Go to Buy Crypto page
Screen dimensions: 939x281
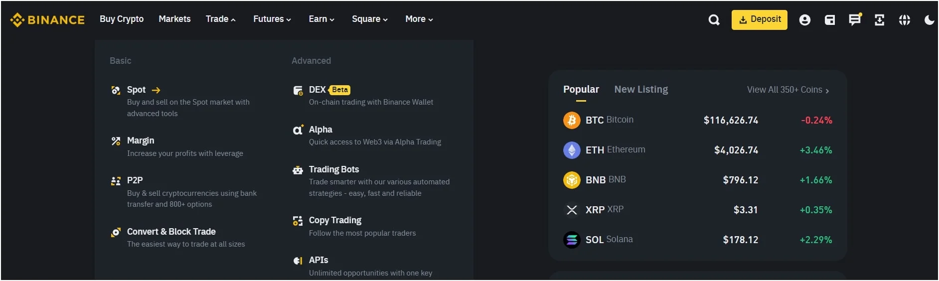point(122,19)
